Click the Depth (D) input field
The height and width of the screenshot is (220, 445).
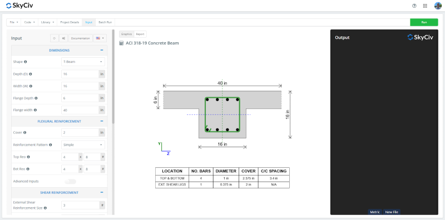tap(80, 74)
